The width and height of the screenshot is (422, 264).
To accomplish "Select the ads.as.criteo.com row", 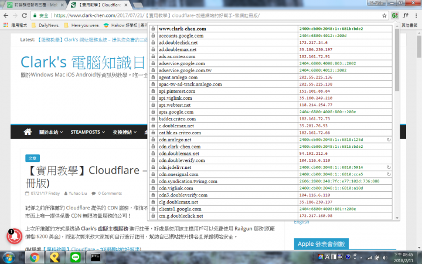I will (271, 56).
